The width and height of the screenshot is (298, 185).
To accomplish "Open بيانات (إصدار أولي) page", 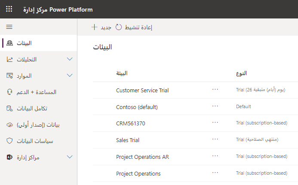I will click(x=39, y=124).
